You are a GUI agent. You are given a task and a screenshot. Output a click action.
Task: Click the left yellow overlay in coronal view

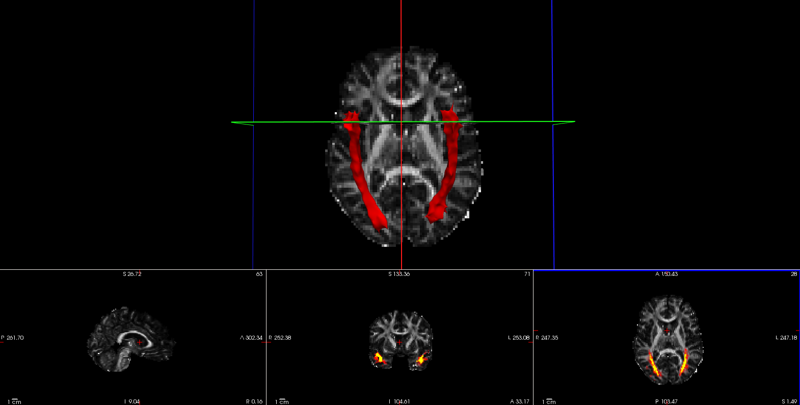(x=378, y=357)
